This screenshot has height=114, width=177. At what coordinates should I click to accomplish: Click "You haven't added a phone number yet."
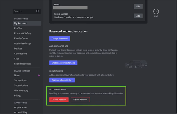74,17
